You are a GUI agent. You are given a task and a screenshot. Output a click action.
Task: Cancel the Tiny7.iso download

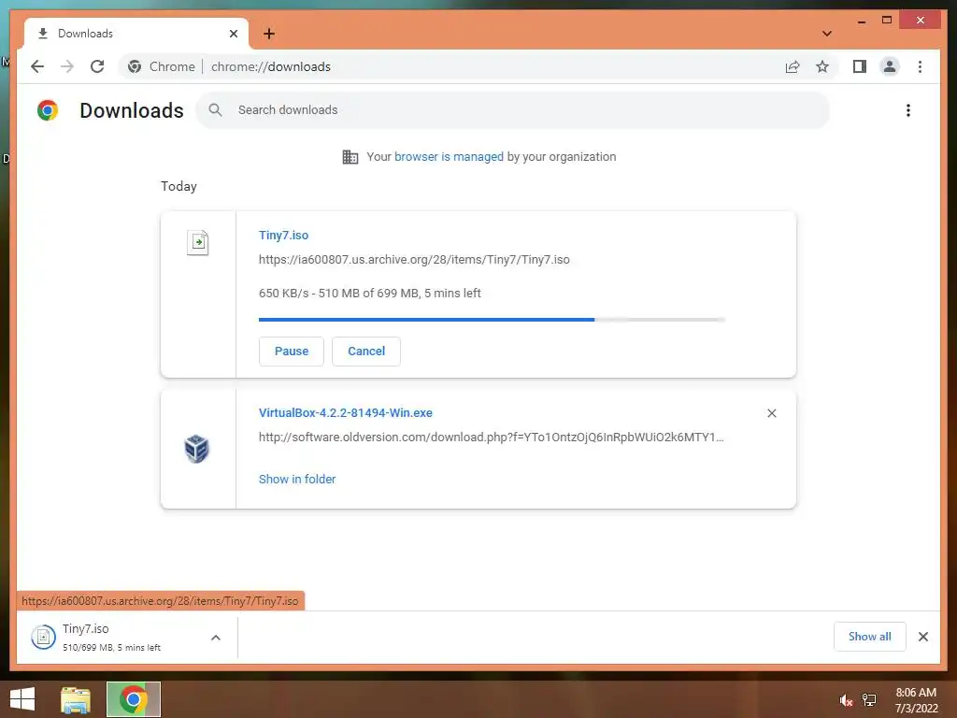(366, 352)
